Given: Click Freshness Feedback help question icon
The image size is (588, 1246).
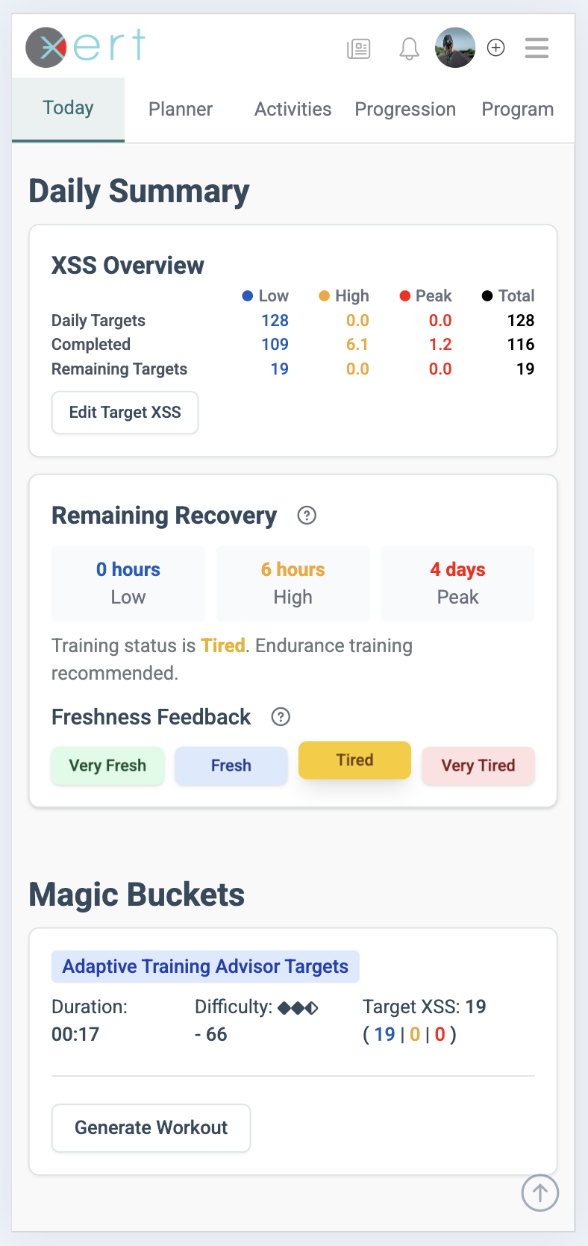Looking at the screenshot, I should click(281, 717).
